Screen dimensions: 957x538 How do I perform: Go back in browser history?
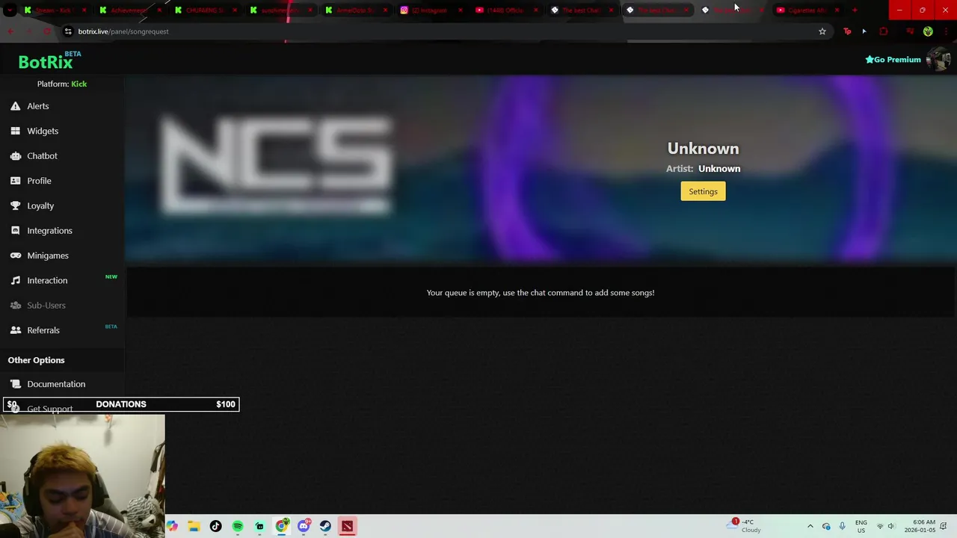pyautogui.click(x=10, y=31)
